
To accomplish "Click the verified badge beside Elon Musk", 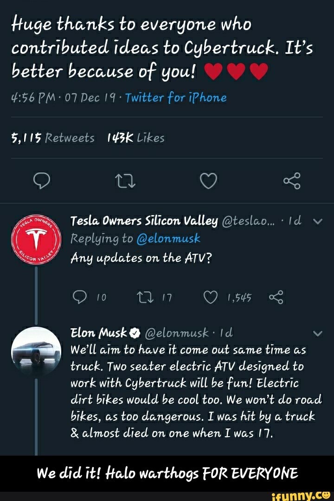I will pos(135,333).
